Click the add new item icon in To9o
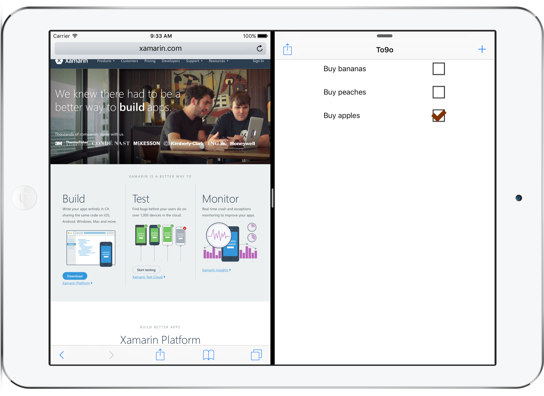 [x=482, y=49]
